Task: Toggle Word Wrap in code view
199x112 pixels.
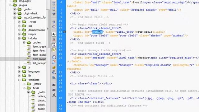Action: coord(54,44)
